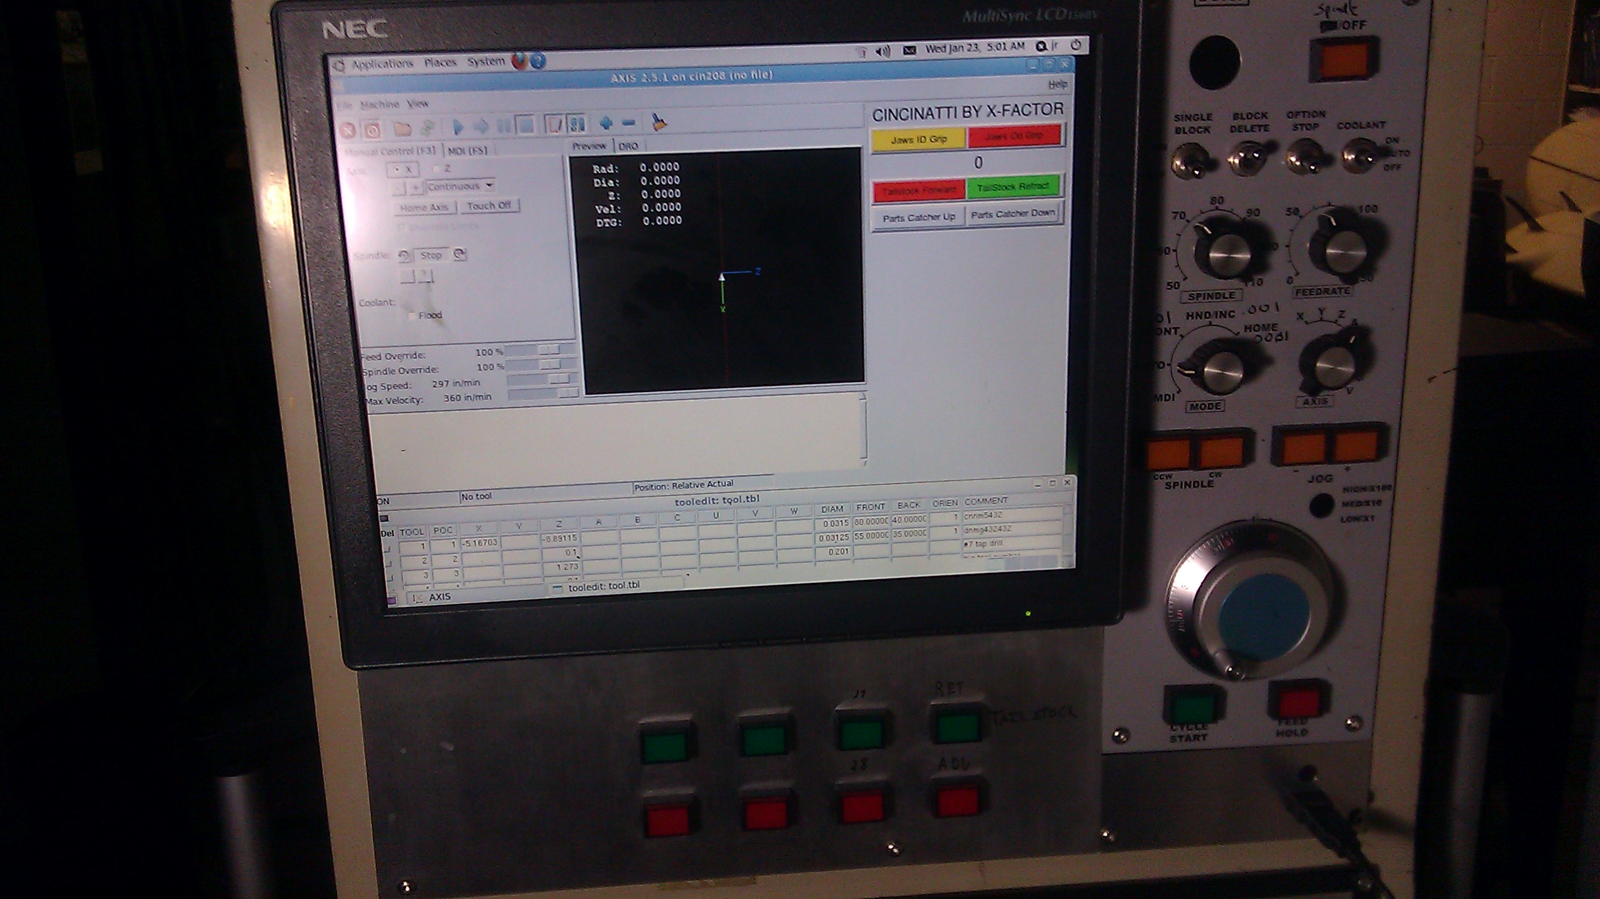Click the spindle Stop button
Screen dimensions: 1600x899
(431, 255)
